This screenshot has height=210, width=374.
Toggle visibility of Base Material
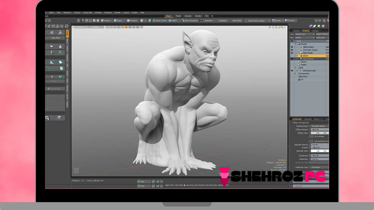tap(292, 59)
